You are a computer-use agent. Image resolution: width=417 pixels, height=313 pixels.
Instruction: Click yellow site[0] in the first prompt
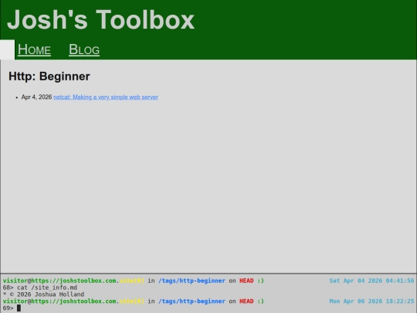(x=131, y=281)
